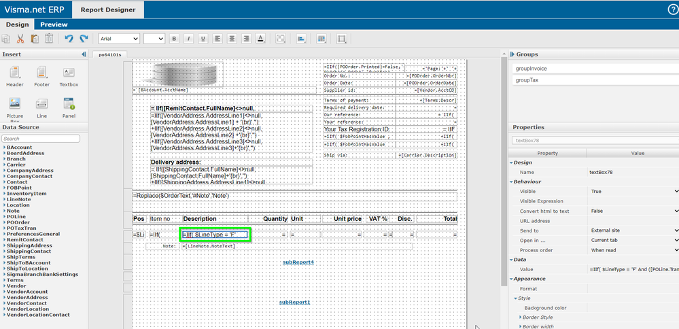Insert a Picture Box element
The height and width of the screenshot is (329, 679).
(x=15, y=109)
